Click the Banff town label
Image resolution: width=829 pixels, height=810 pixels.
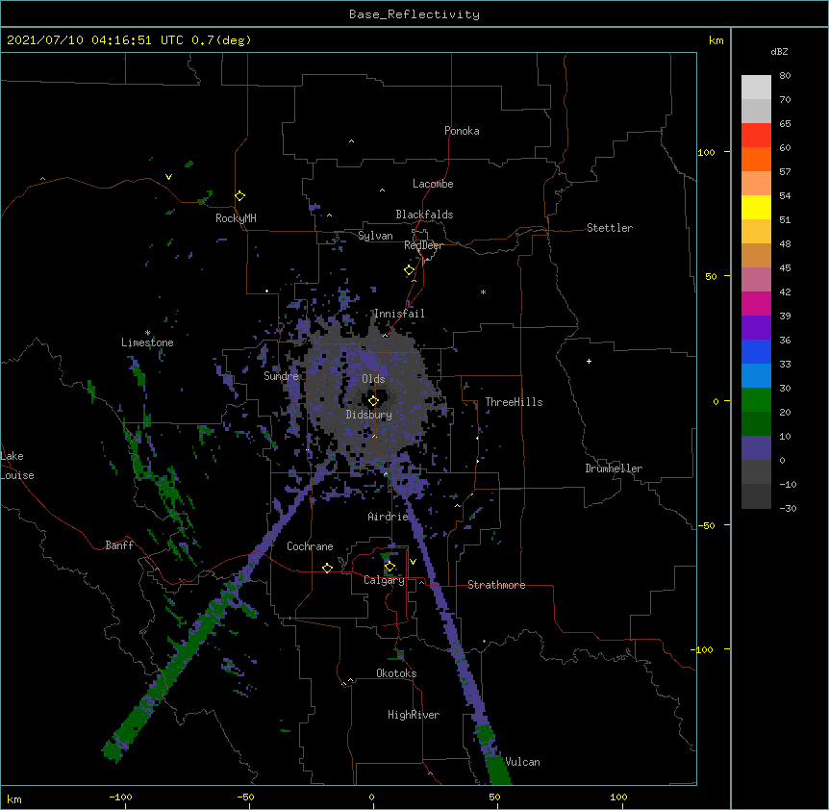tap(119, 545)
